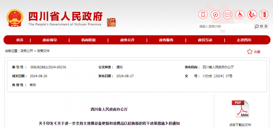This screenshot has width=273, height=129.
Task: Open the 首页 navigation tab
Action: point(20,40)
